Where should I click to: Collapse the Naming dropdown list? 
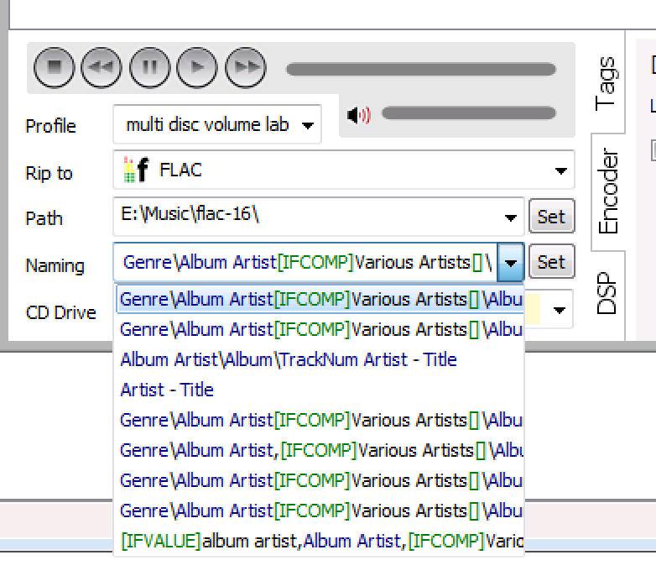[x=511, y=263]
